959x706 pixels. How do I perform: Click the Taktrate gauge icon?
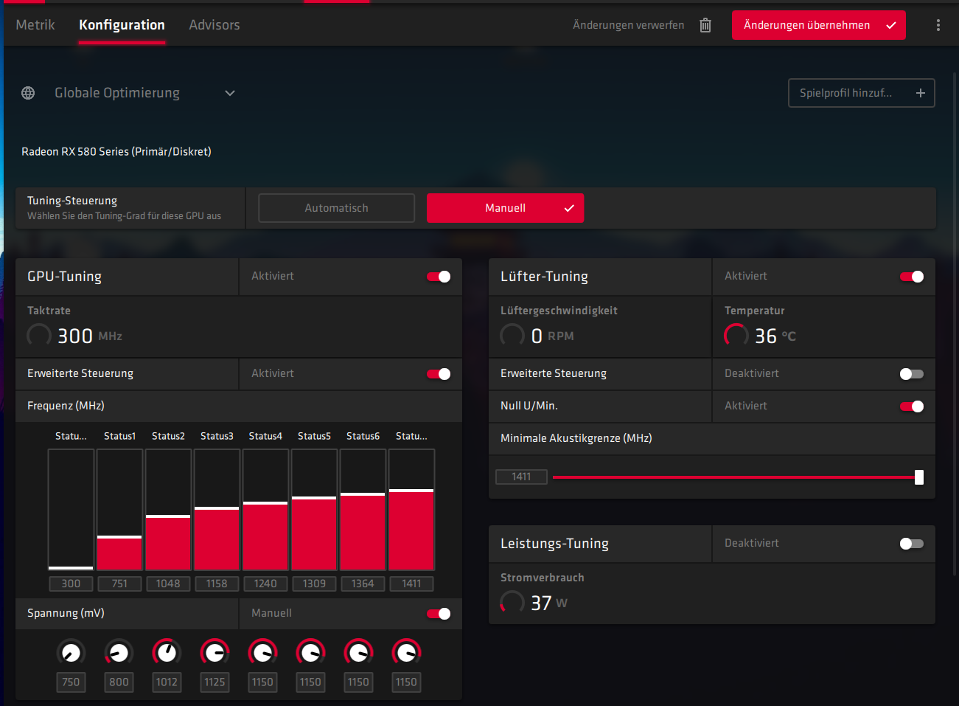tap(39, 336)
